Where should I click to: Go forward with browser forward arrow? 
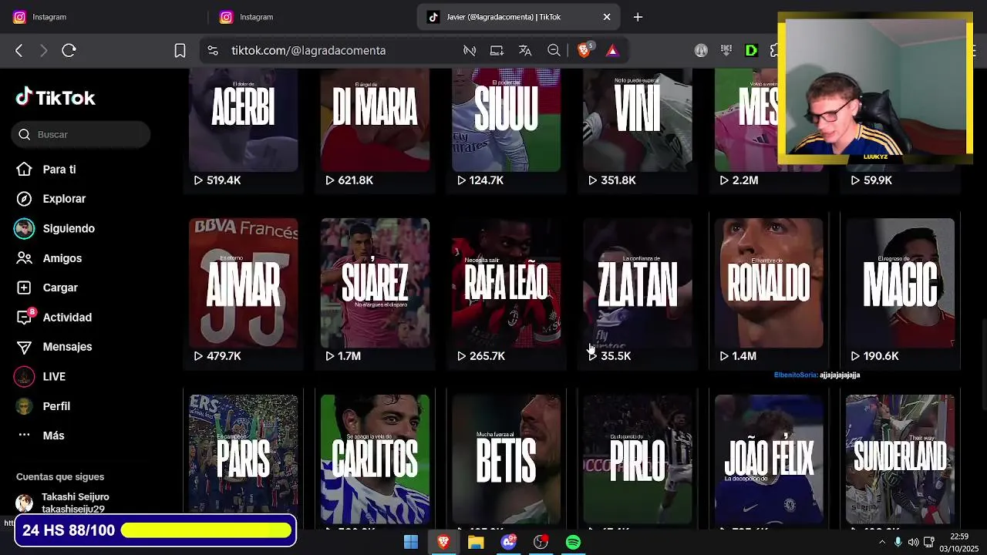click(x=44, y=50)
